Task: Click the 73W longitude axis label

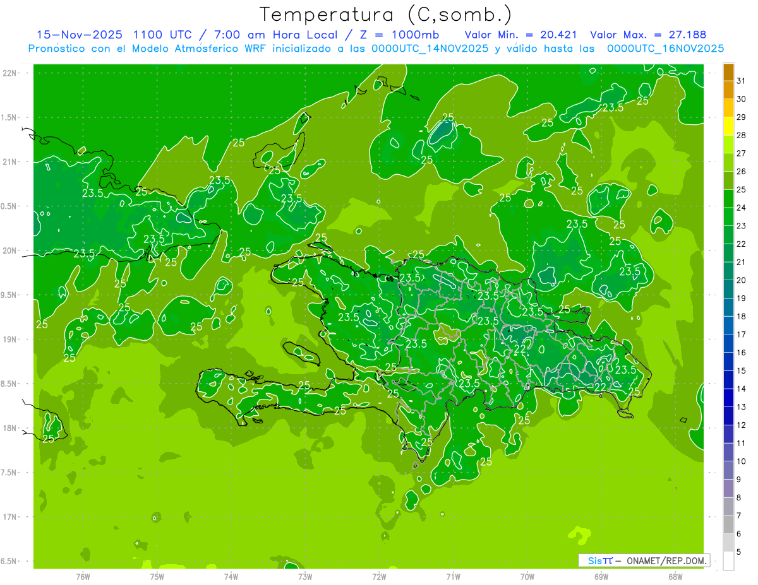Action: (x=305, y=577)
